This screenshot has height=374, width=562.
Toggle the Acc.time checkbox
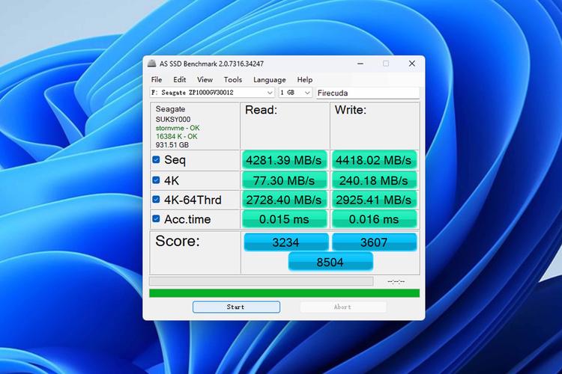[x=156, y=219]
